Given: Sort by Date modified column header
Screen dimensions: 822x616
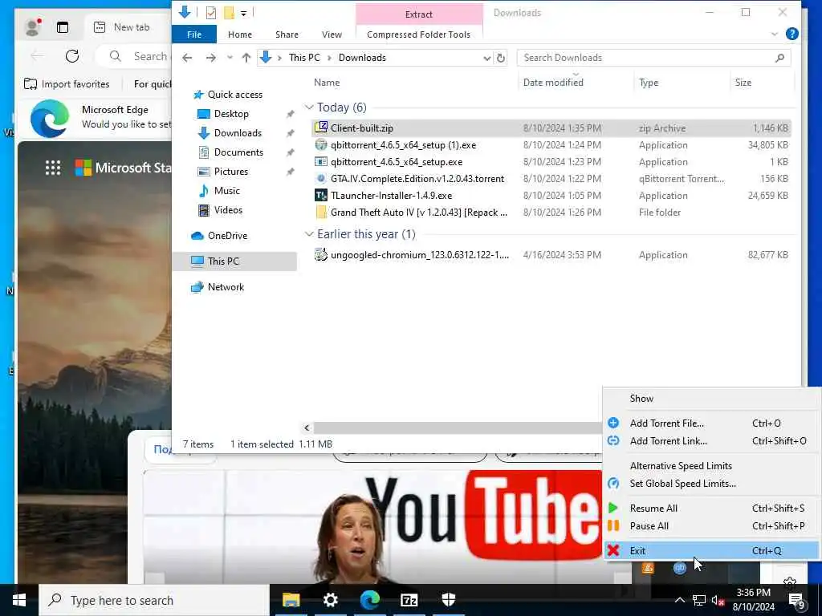Looking at the screenshot, I should coord(553,83).
